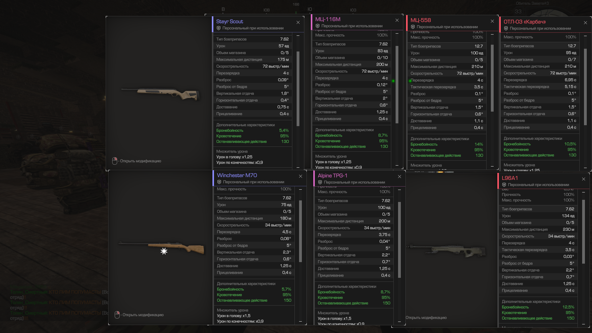
Task: Click Winchester M70 Урон в голову: x1,5 line
Action: [x=233, y=316]
